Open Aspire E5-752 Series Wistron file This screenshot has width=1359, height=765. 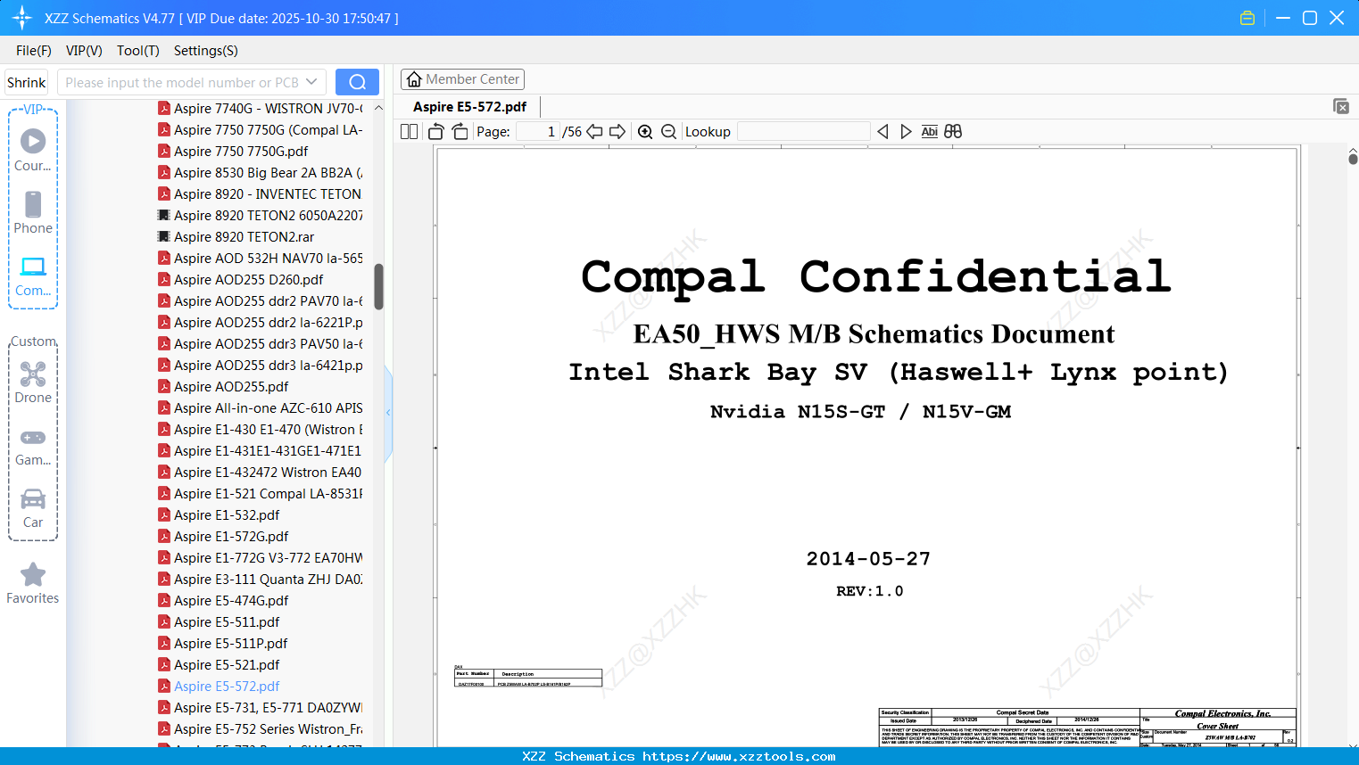(x=261, y=728)
